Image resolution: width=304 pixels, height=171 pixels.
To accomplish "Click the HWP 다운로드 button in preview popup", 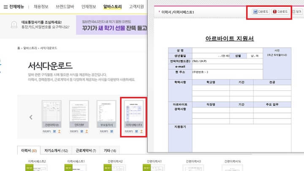I will 280,12.
